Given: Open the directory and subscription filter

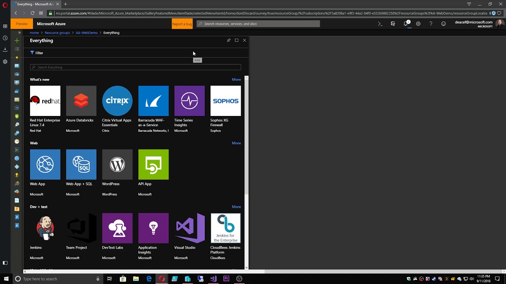Looking at the screenshot, I should tap(393, 24).
